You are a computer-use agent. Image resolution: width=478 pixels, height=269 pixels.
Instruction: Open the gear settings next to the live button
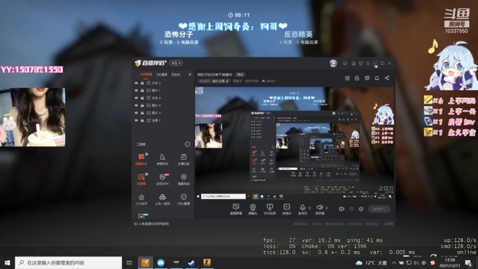(x=361, y=209)
